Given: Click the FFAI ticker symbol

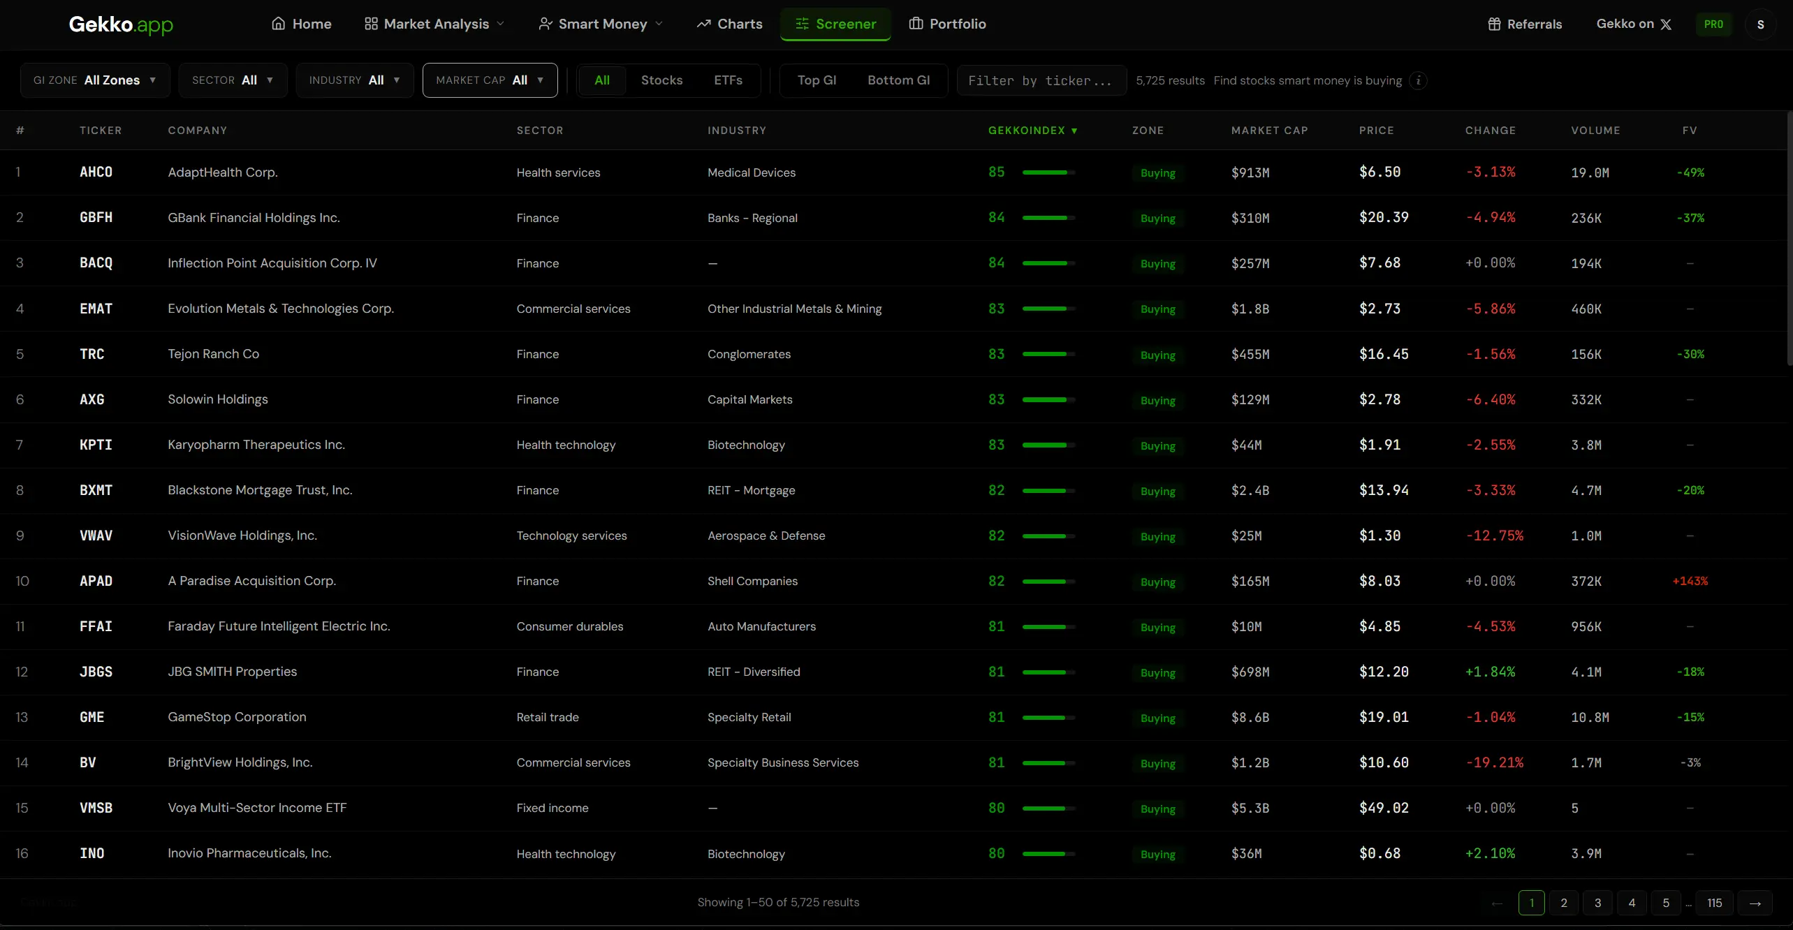Looking at the screenshot, I should pyautogui.click(x=96, y=626).
